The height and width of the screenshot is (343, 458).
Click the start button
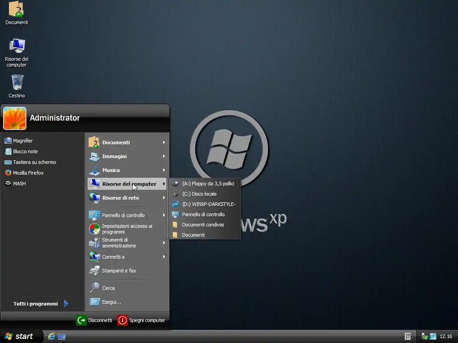point(21,336)
